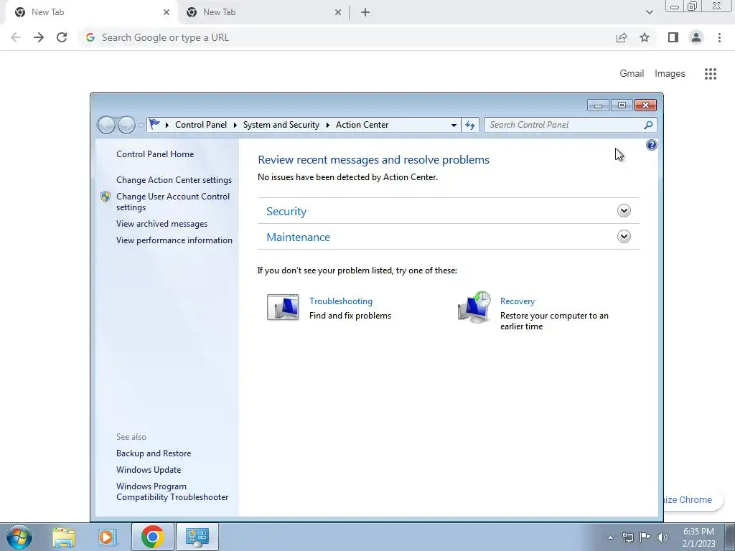Close the first New Tab

167,12
